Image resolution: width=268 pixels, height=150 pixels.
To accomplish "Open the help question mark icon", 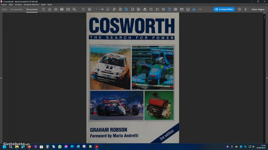I will coord(239,9).
